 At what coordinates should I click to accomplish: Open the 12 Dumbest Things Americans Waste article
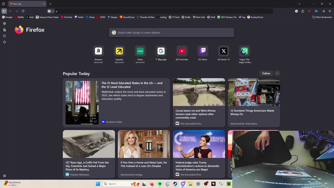[x=254, y=103]
